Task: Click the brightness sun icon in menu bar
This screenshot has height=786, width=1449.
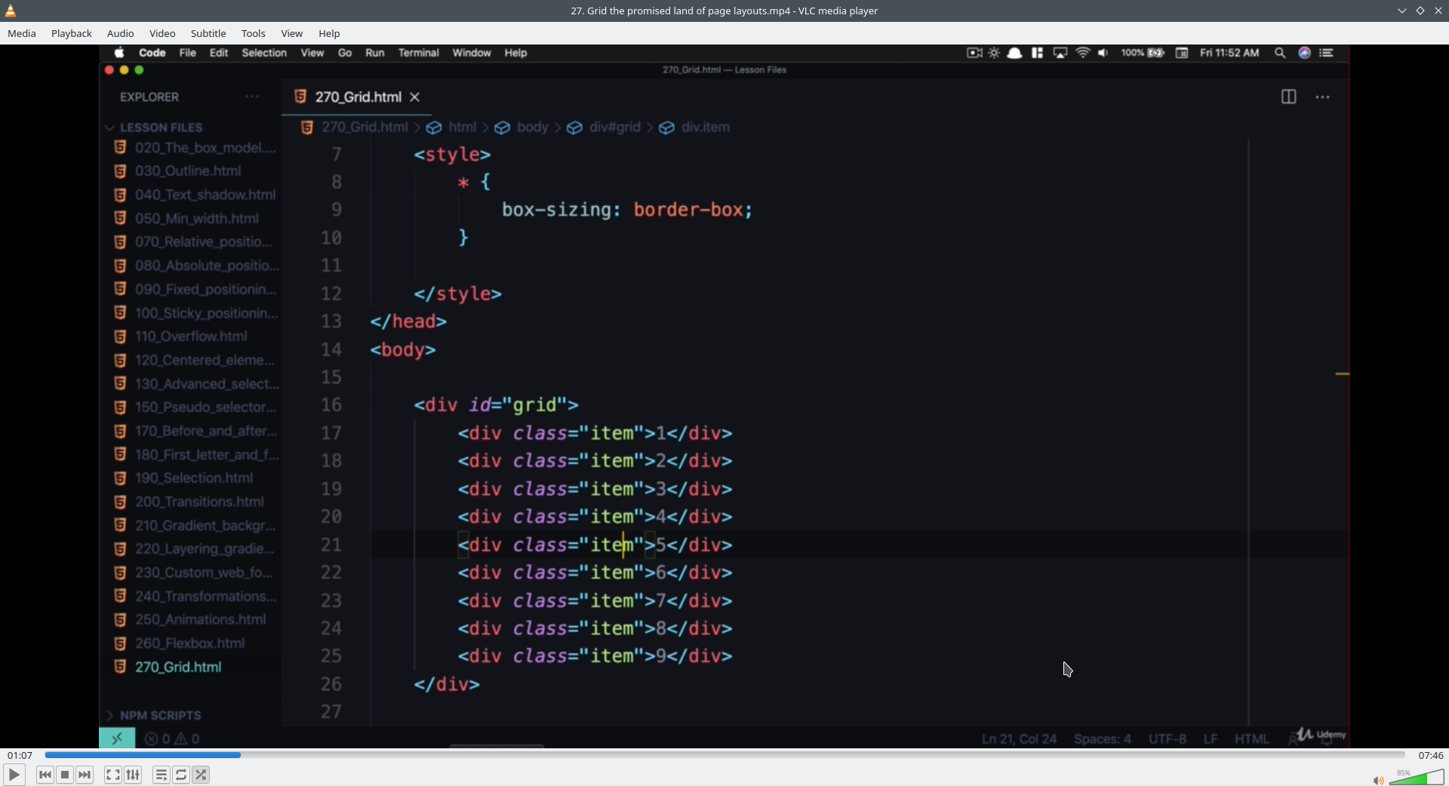Action: (x=995, y=53)
